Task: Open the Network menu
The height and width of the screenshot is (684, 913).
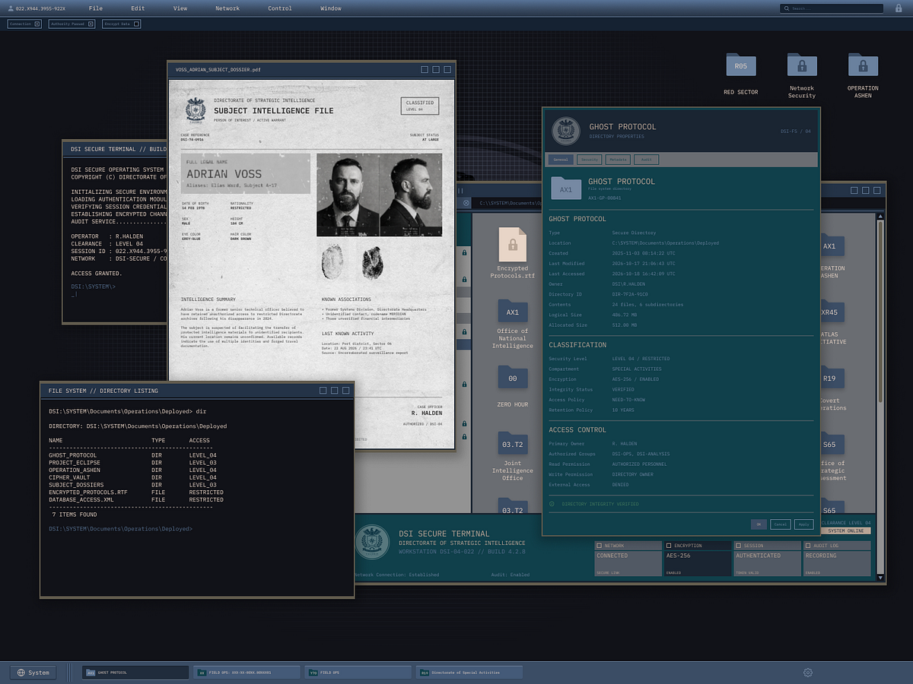Action: [x=227, y=8]
